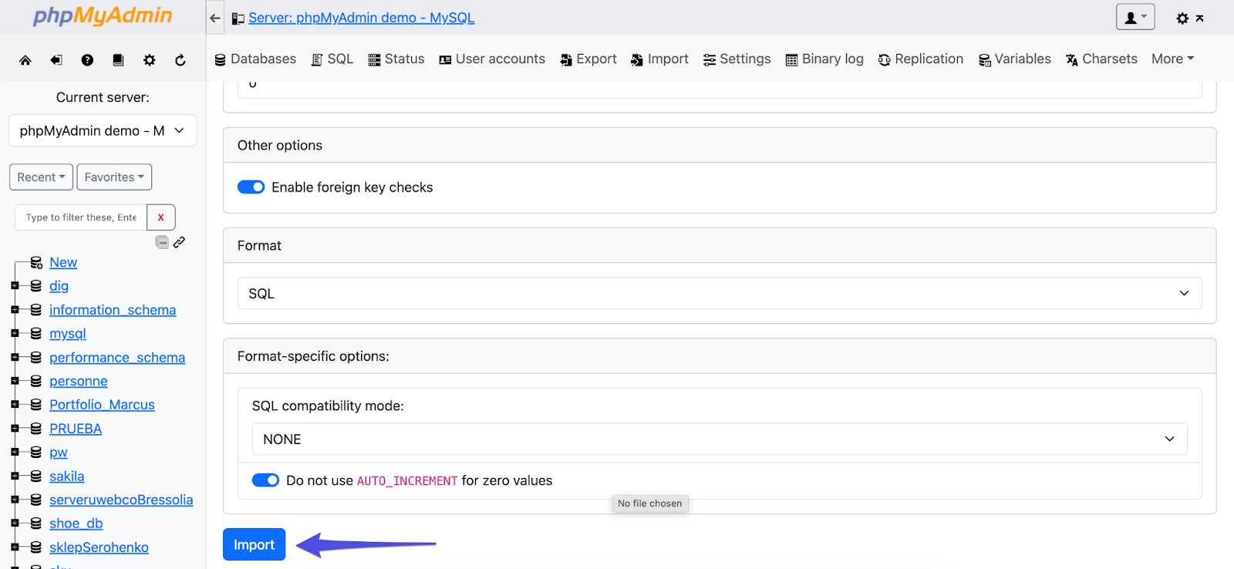Click the blue Import button
The width and height of the screenshot is (1234, 569).
click(x=254, y=544)
